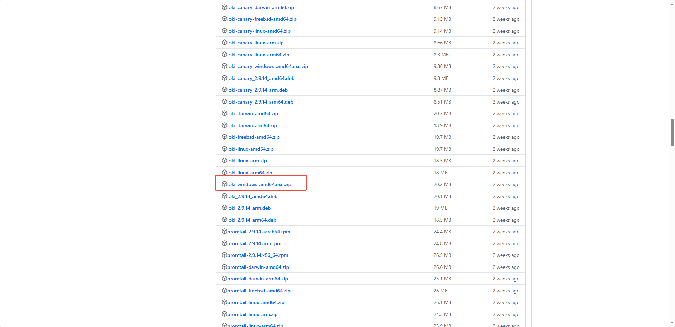This screenshot has height=327, width=675.
Task: Click package icon beside loki-darwin-arm64.zip
Action: pos(224,125)
